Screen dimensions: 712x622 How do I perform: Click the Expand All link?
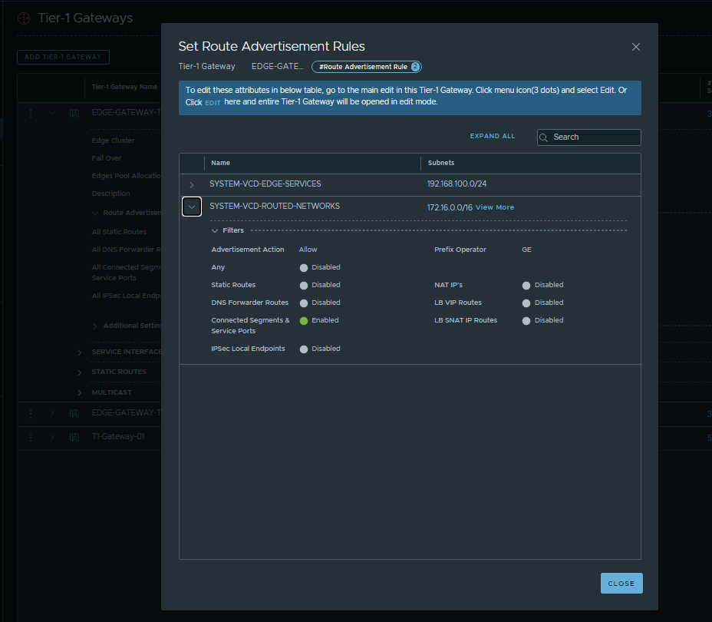click(493, 137)
